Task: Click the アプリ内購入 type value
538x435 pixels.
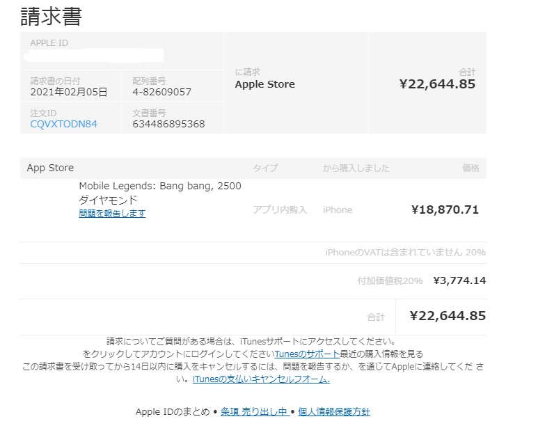Action: 280,209
